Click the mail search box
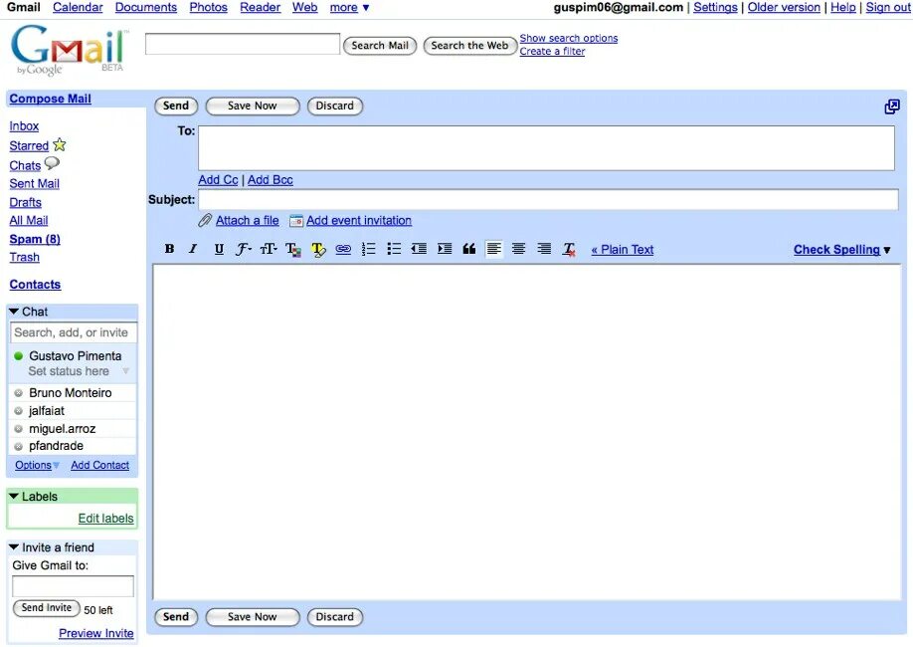 coord(243,44)
